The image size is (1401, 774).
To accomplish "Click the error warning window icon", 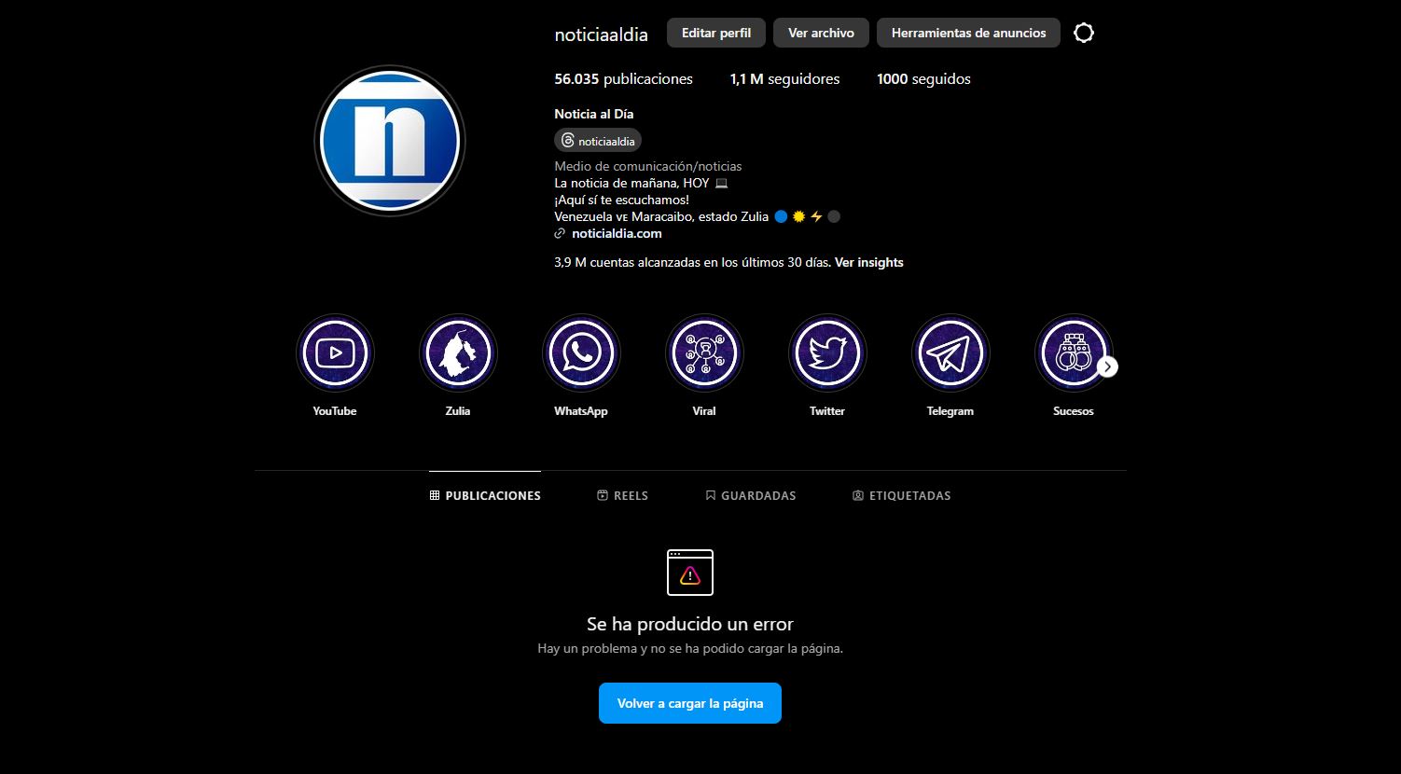I will coord(690,573).
